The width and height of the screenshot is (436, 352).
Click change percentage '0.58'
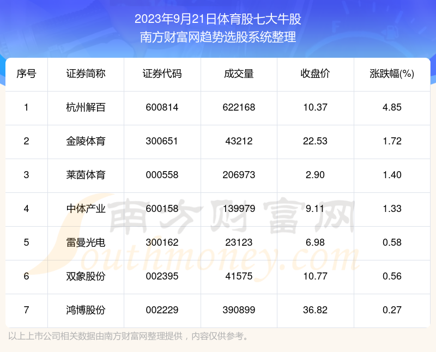coord(392,242)
